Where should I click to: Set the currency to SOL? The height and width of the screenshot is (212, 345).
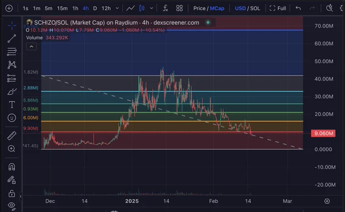point(255,8)
